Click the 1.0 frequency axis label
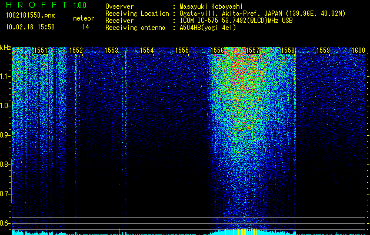 (5, 106)
